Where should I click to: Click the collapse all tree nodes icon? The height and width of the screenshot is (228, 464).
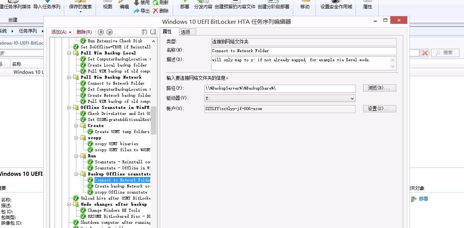click(153, 32)
